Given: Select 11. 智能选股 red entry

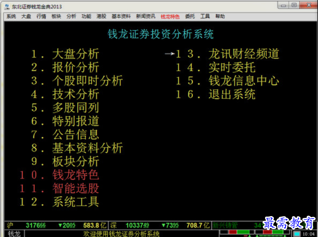Looking at the screenshot, I should (59, 188).
